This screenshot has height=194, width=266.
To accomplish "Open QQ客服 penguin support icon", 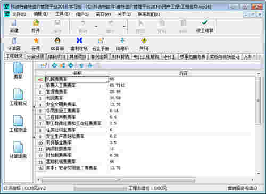I will click(x=57, y=44).
